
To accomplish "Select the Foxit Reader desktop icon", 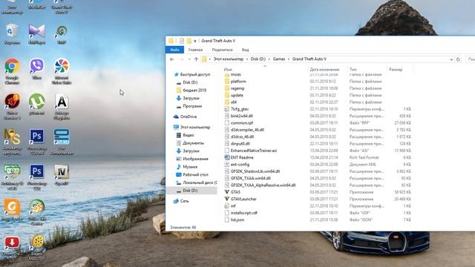I will coord(12,210).
